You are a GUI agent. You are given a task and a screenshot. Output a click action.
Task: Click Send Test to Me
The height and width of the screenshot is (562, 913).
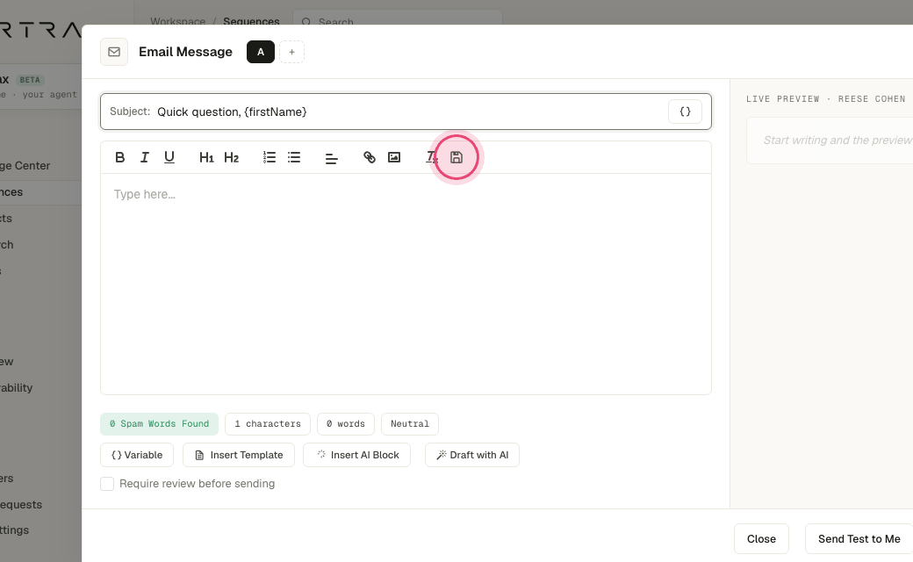pyautogui.click(x=859, y=538)
